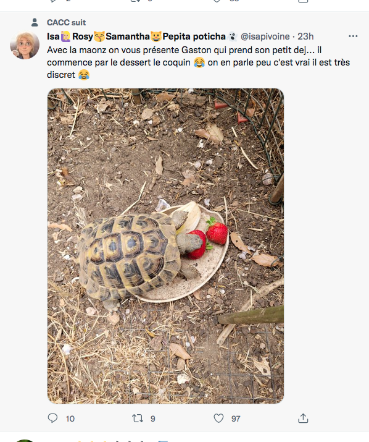View the 10 replies count
This screenshot has height=442, width=369.
point(70,419)
